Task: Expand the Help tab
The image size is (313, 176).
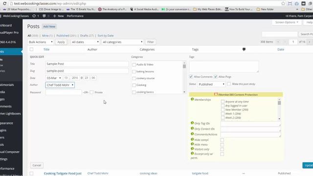Action: pyautogui.click(x=309, y=22)
